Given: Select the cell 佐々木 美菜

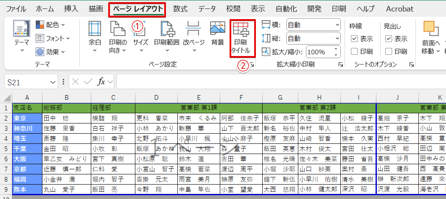Looking at the screenshot, I should point(319,159).
